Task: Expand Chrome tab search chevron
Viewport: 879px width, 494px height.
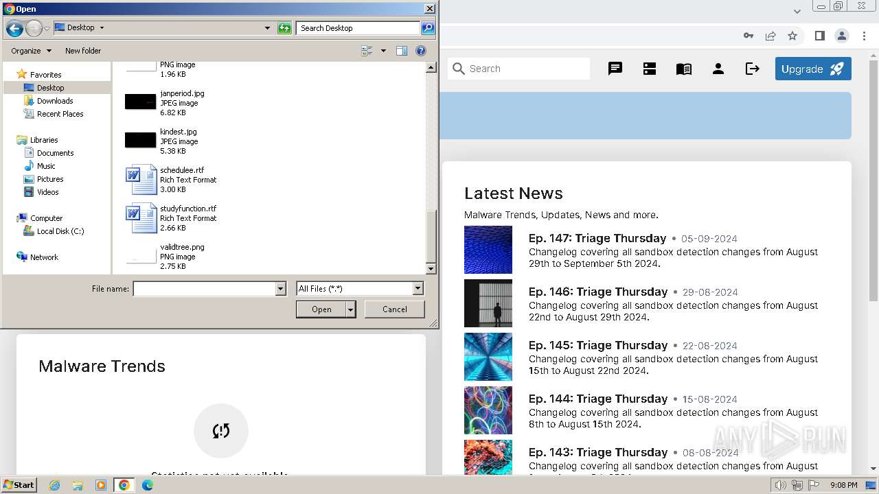Action: point(797,11)
